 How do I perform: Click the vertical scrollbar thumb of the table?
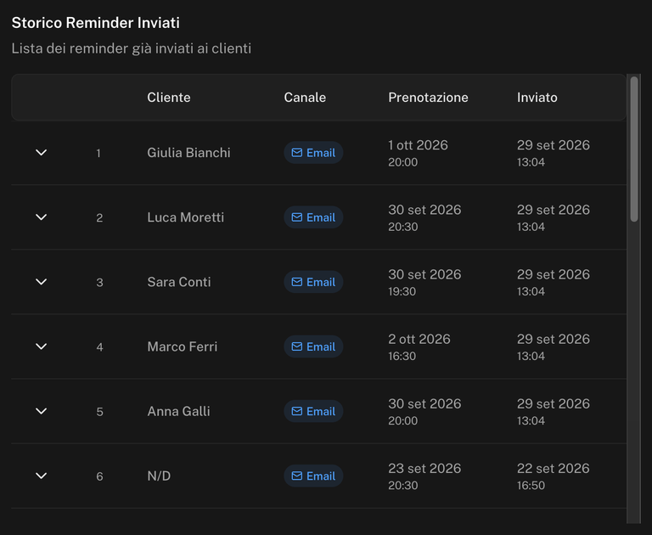(634, 149)
